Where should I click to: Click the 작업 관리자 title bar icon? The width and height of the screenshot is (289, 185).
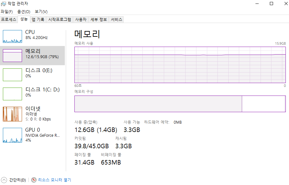(x=4, y=4)
